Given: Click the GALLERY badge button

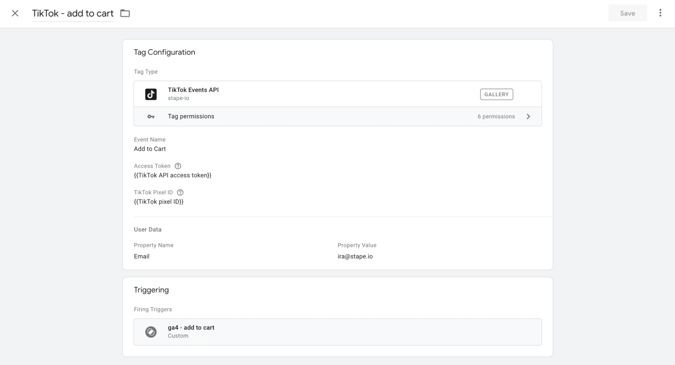Looking at the screenshot, I should tap(496, 94).
